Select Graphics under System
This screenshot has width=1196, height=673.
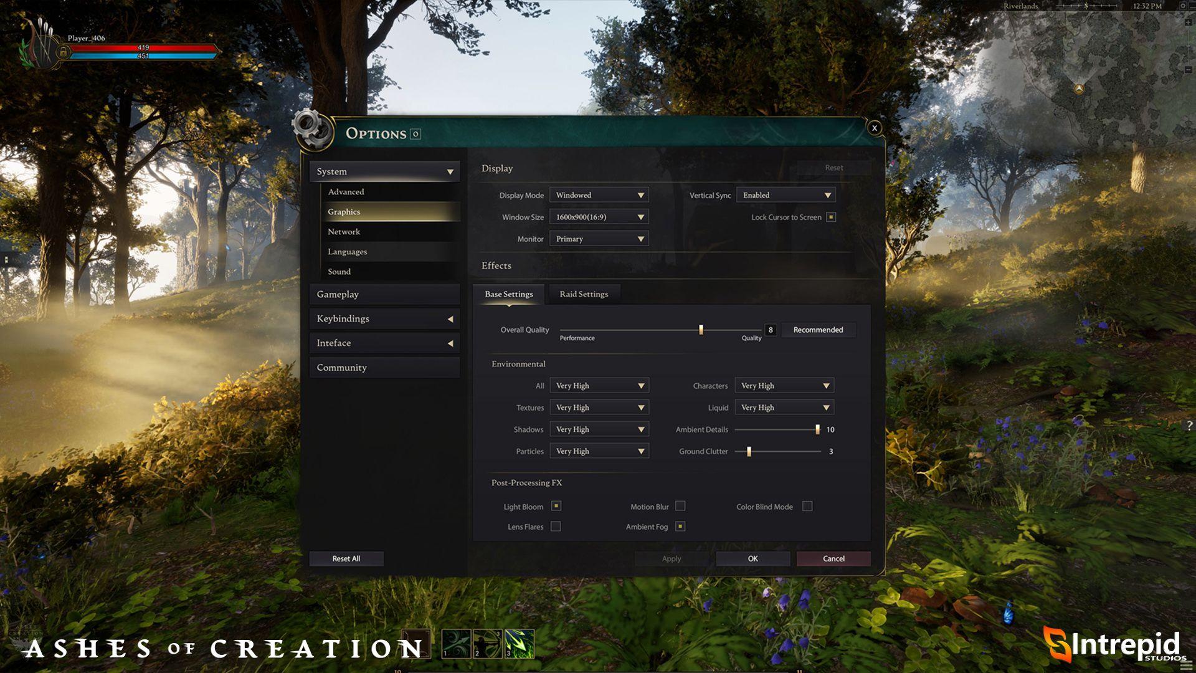tap(391, 212)
